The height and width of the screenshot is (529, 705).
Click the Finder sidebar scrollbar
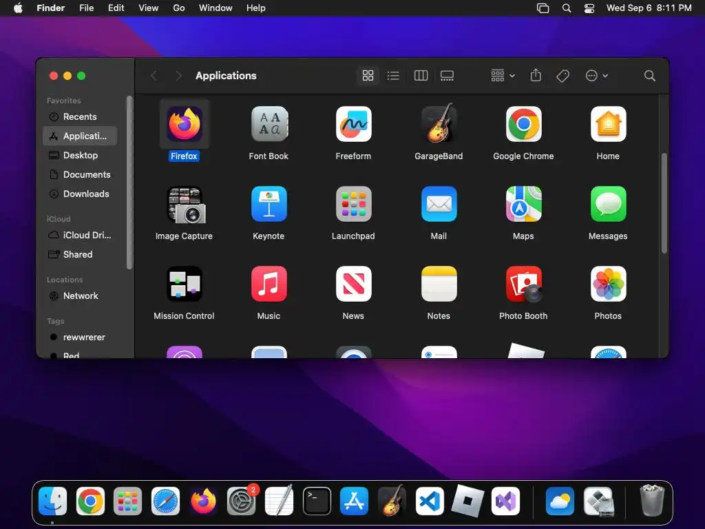(x=129, y=183)
